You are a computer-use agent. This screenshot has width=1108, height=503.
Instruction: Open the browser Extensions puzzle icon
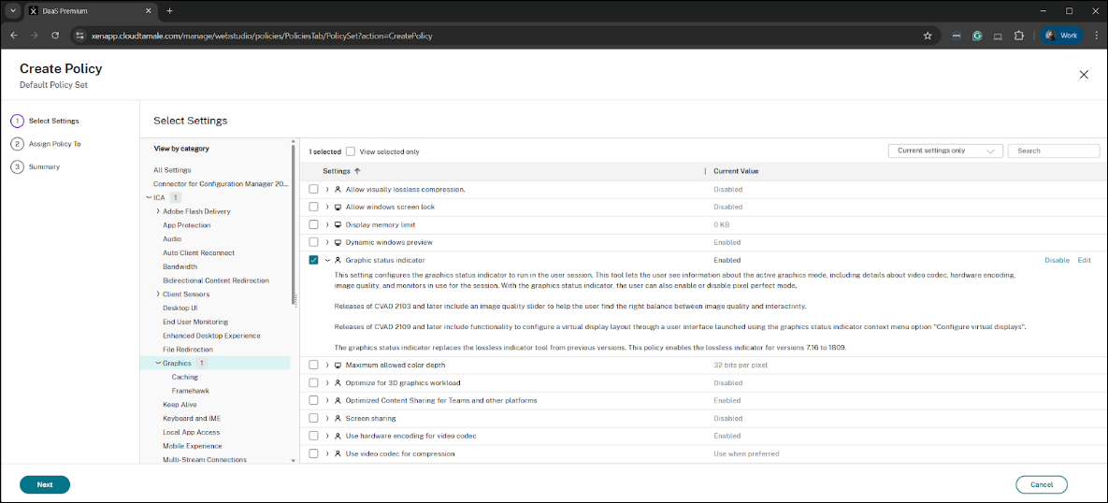click(x=1019, y=36)
